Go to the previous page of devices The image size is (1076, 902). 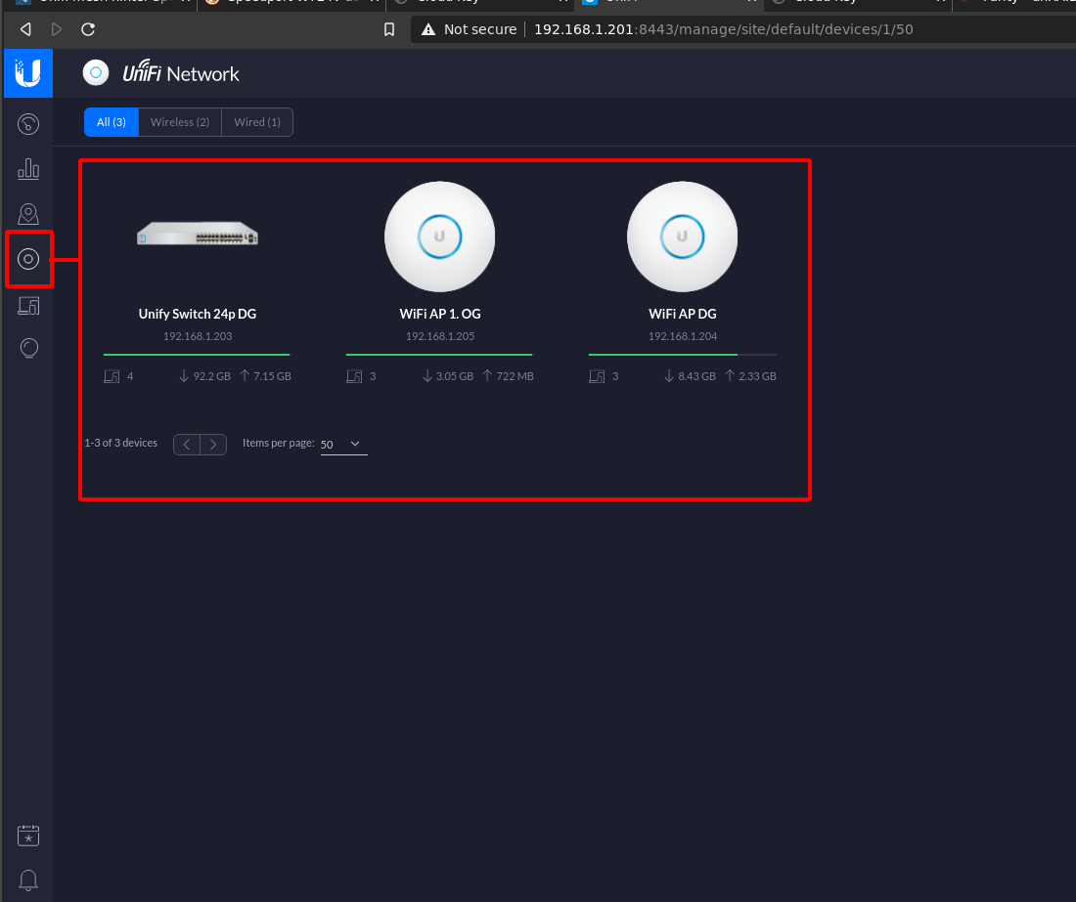[x=187, y=444]
